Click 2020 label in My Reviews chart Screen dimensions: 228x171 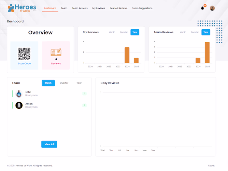[90, 66]
